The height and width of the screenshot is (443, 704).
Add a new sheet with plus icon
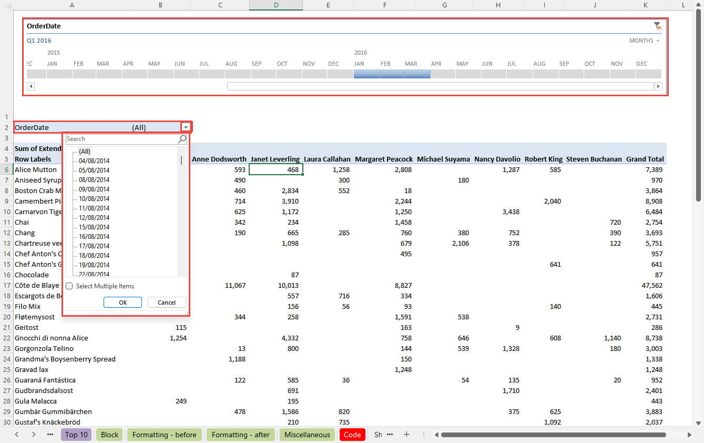pos(406,435)
